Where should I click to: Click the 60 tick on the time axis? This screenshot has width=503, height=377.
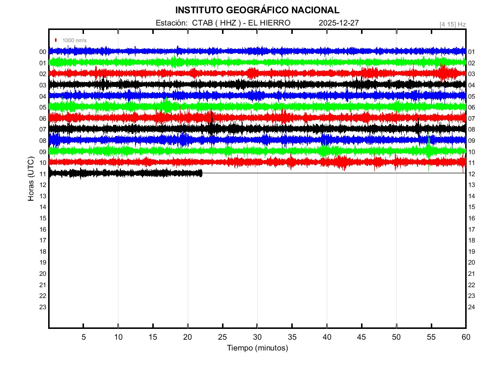[x=466, y=337]
